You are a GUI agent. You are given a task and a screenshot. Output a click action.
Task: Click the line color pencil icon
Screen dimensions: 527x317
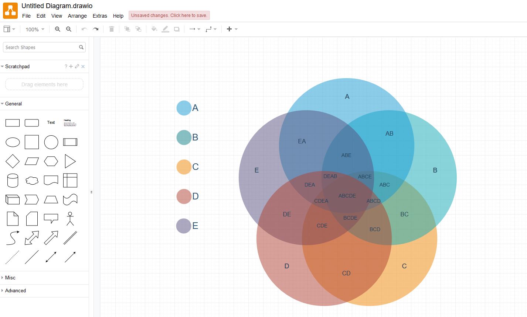click(165, 29)
